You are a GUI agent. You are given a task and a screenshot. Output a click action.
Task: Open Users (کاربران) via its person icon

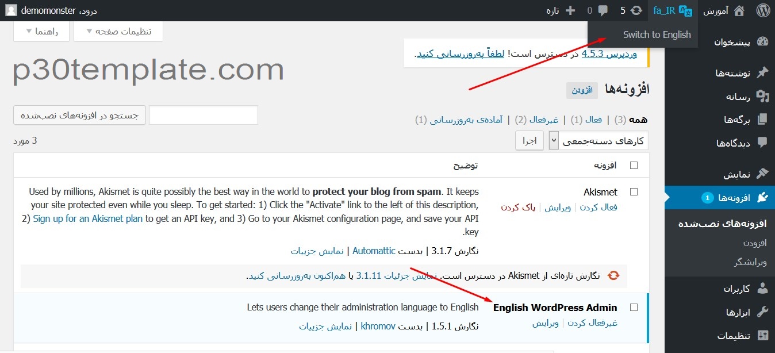[x=762, y=289]
